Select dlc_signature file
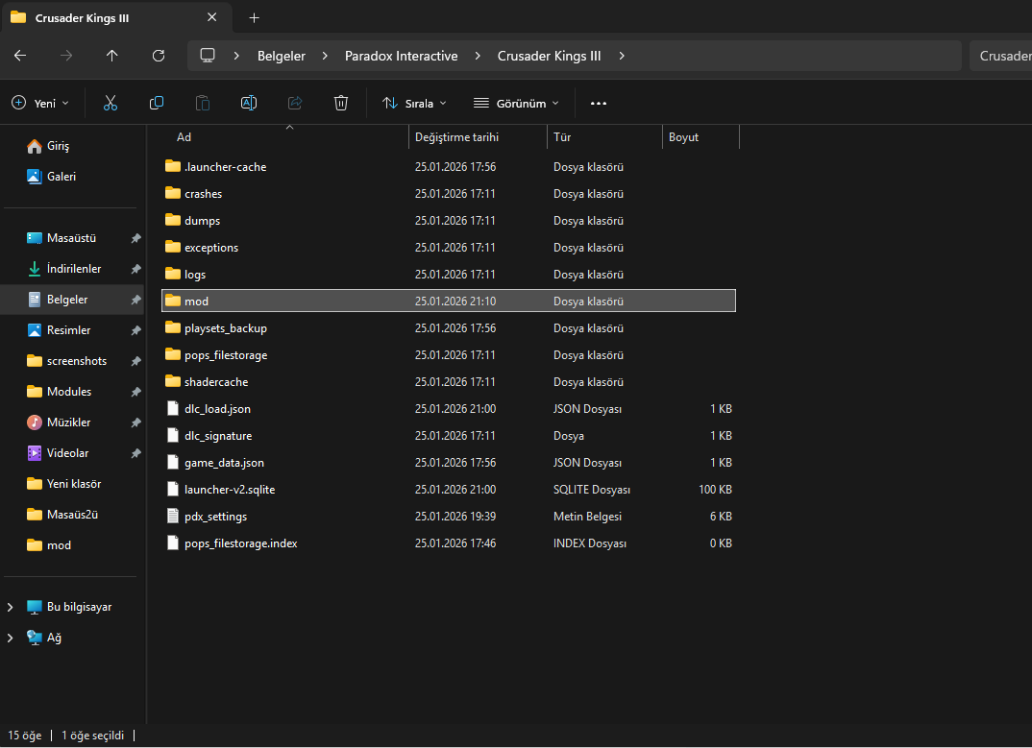 [x=449, y=436]
